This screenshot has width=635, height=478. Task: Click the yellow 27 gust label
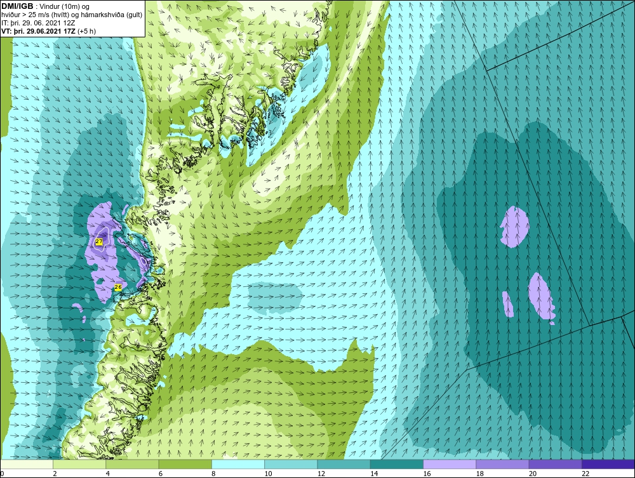(x=99, y=242)
